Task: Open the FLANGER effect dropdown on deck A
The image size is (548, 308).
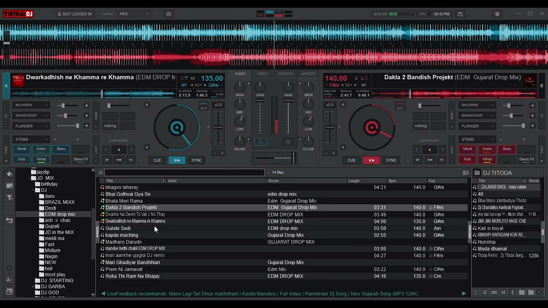Action: 32,126
